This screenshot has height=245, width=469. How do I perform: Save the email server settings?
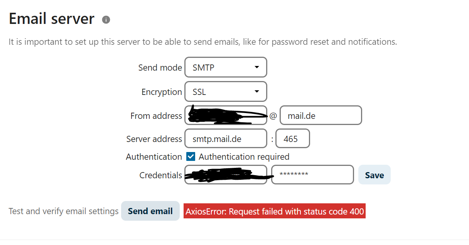tap(375, 175)
